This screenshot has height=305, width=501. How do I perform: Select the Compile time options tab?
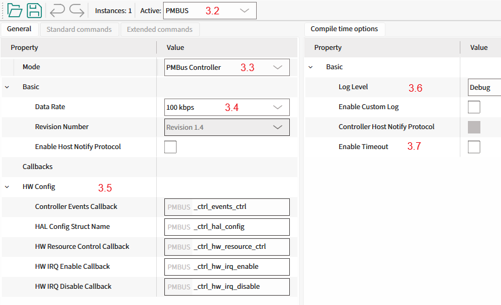[x=344, y=29]
